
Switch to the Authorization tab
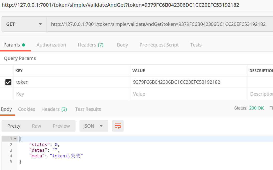51,45
